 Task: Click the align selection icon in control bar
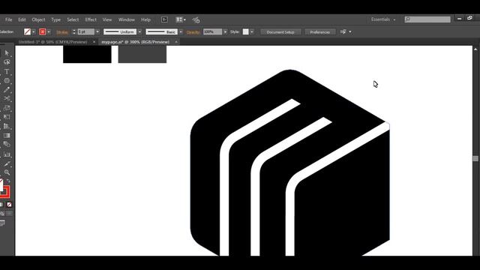343,31
